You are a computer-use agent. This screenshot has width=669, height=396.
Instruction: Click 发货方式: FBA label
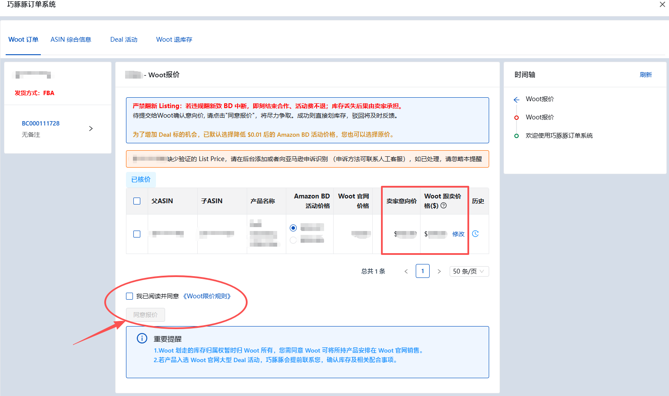(x=34, y=93)
